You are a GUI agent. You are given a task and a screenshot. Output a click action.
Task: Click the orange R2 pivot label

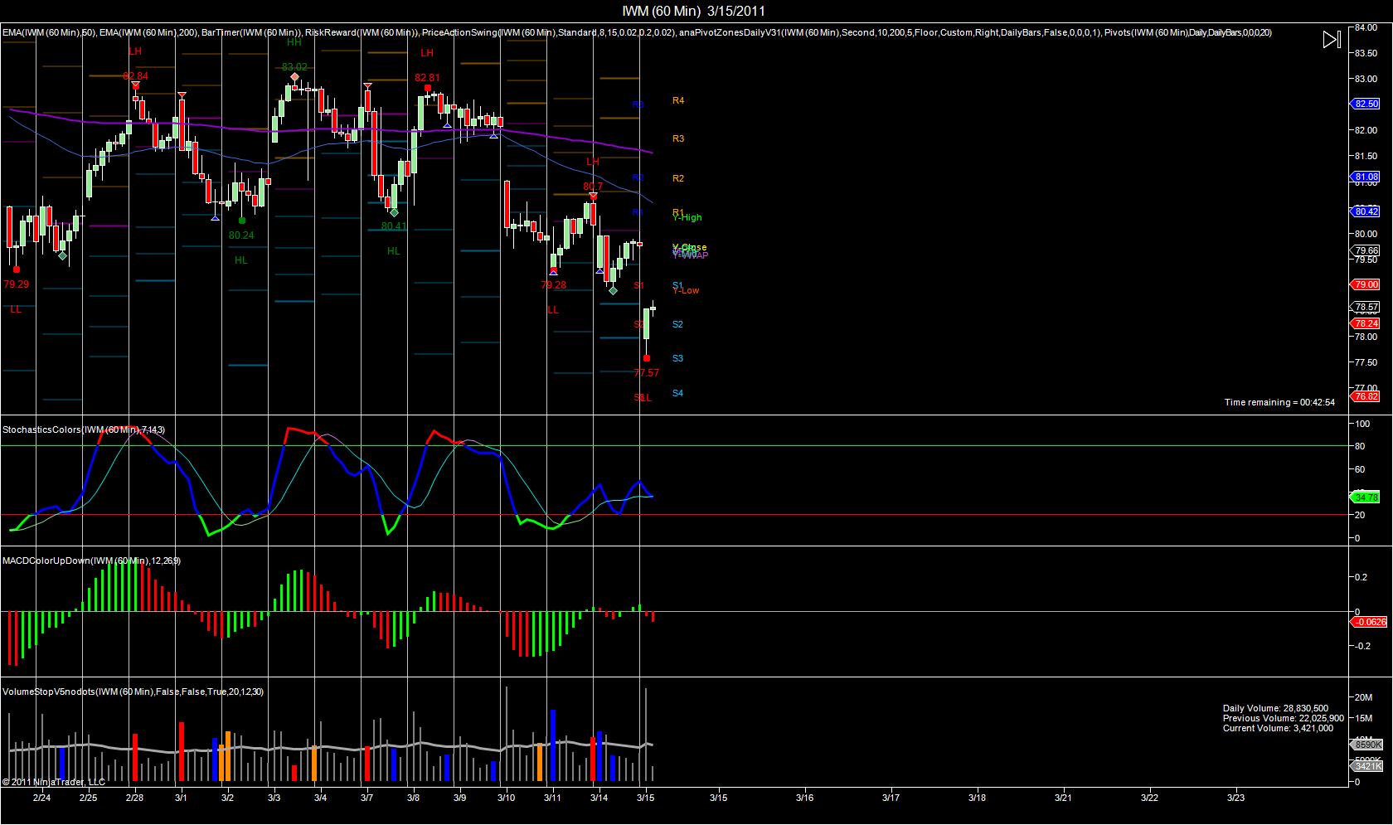click(678, 178)
